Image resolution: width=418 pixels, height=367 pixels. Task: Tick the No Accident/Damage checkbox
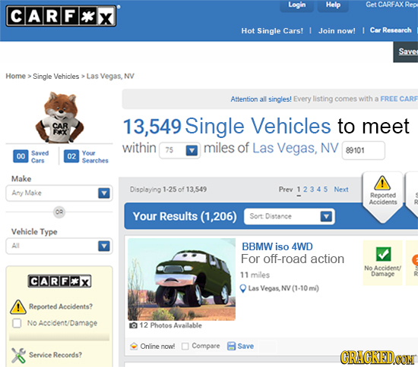coord(17,323)
